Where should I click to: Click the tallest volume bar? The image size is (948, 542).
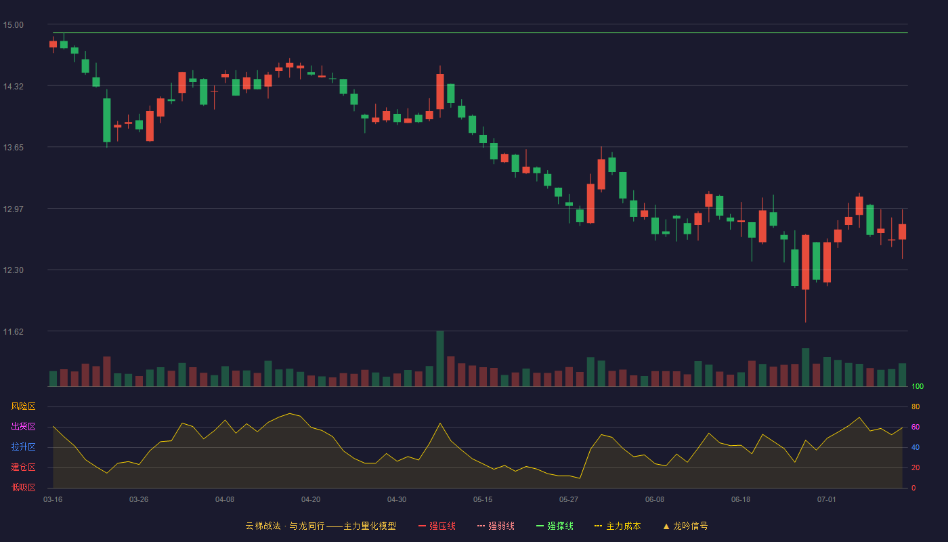point(440,358)
